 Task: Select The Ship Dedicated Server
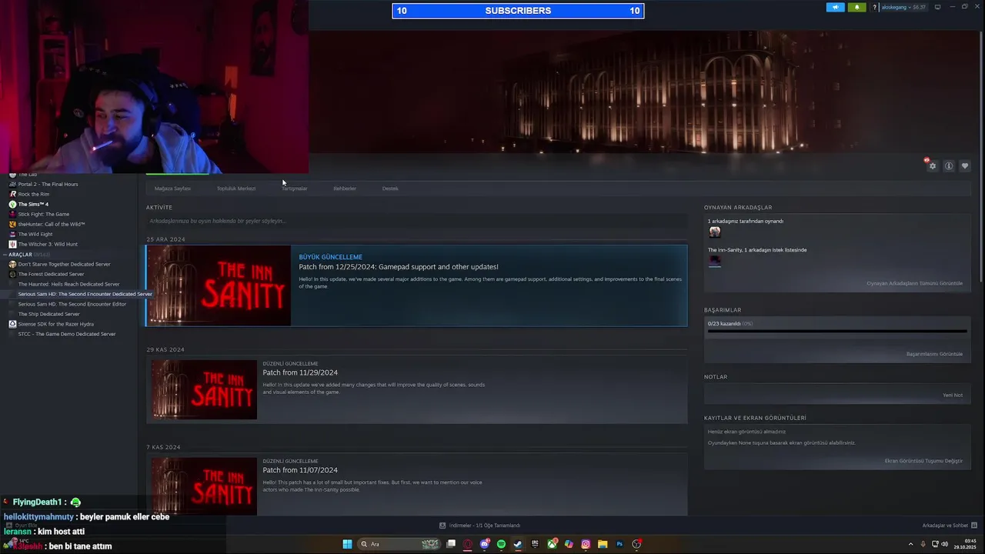point(49,315)
